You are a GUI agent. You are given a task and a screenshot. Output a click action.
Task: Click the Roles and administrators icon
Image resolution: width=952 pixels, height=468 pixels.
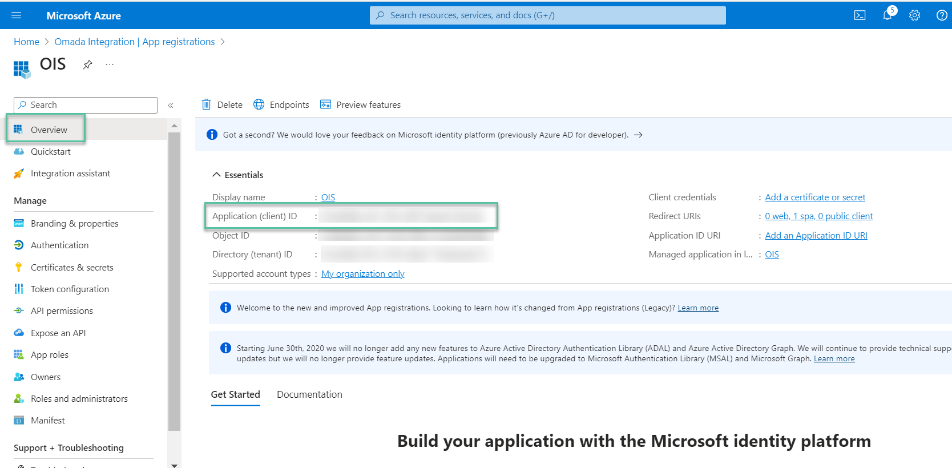(x=19, y=398)
